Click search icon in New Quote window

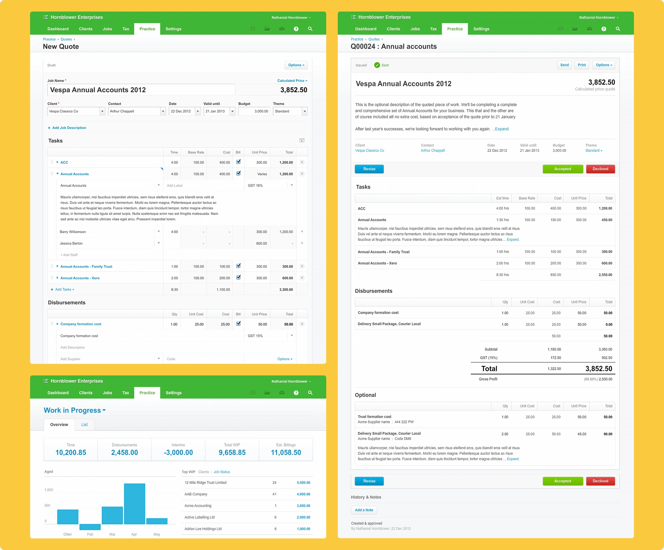(310, 29)
